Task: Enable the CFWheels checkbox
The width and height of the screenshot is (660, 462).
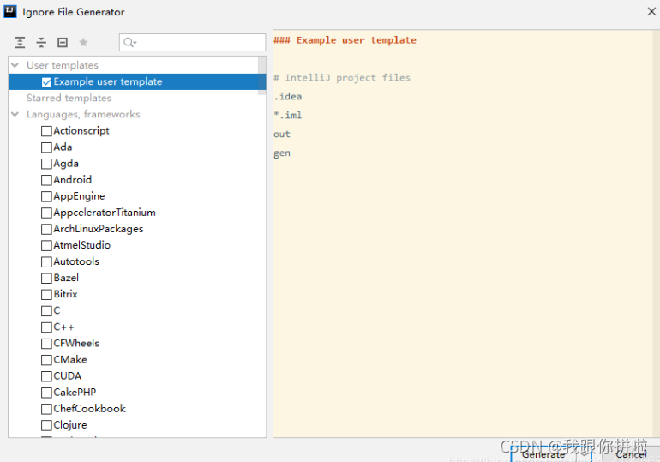Action: [47, 344]
